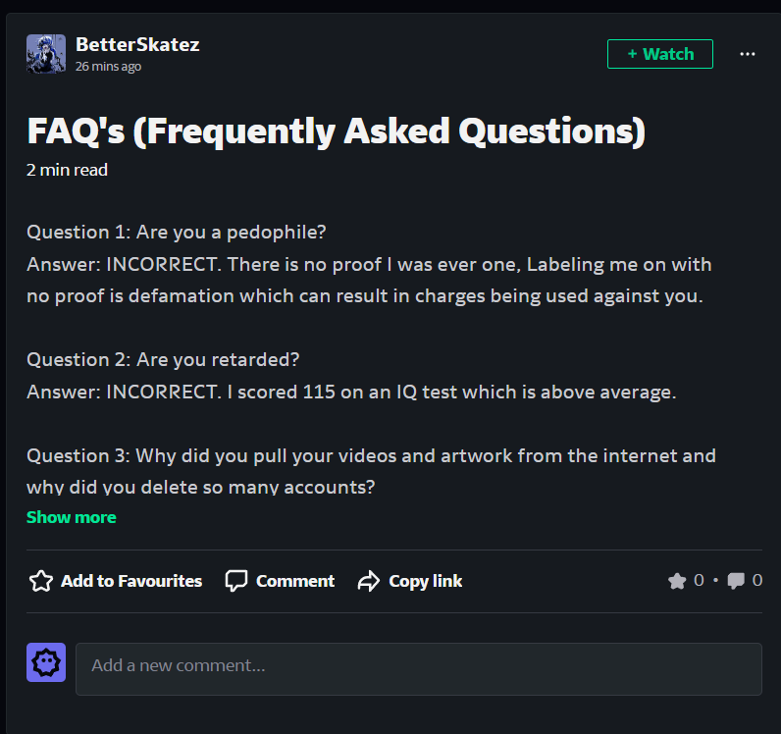Click the Question 1 paragraph text

(x=177, y=233)
